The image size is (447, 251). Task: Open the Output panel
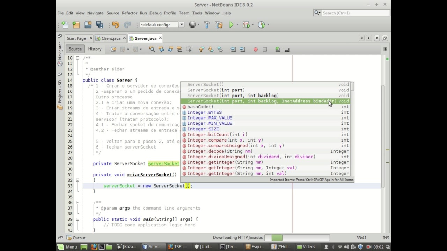pos(76,238)
